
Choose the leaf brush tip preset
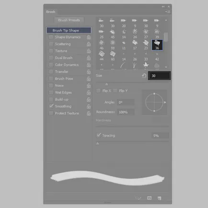(x=146, y=65)
